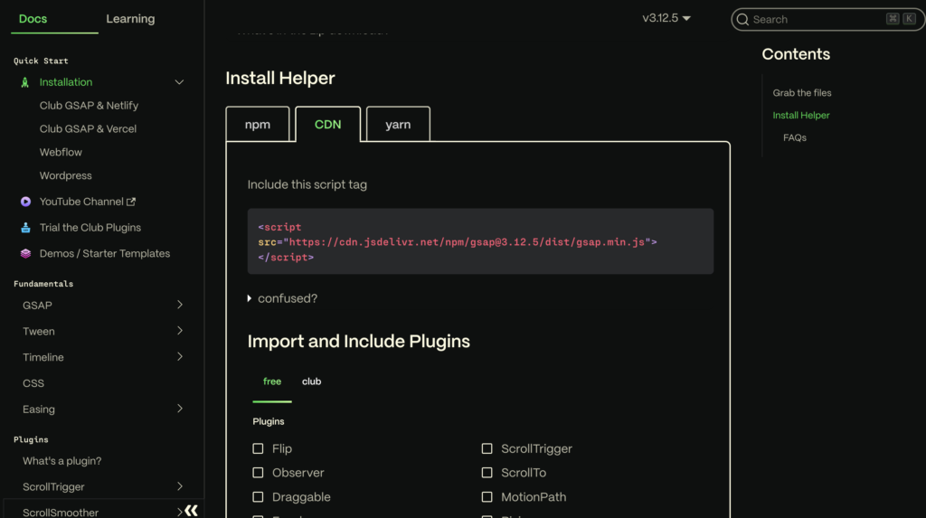Click the magnifier icon in the search box
Screen dimensions: 926x518
pos(743,20)
